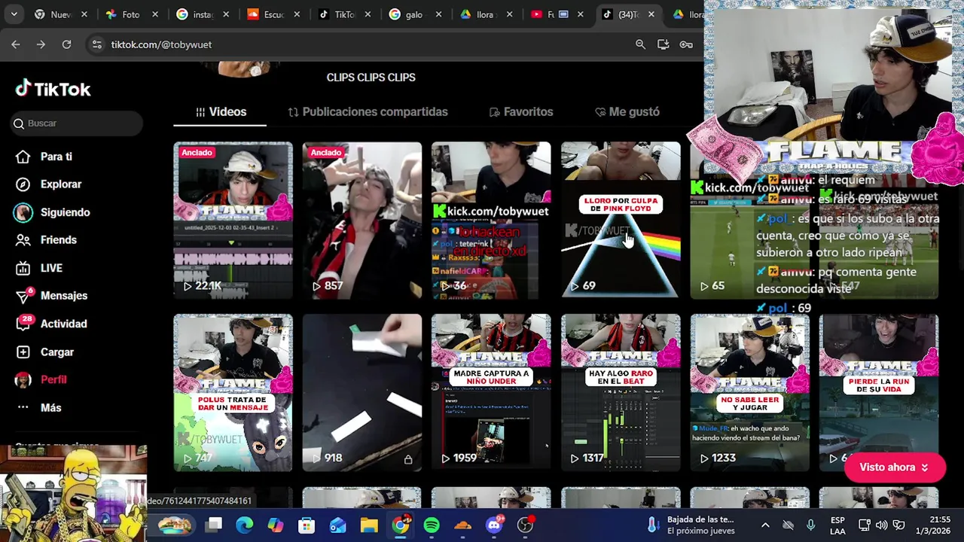Open Explorar compass icon
The image size is (964, 542).
[23, 184]
